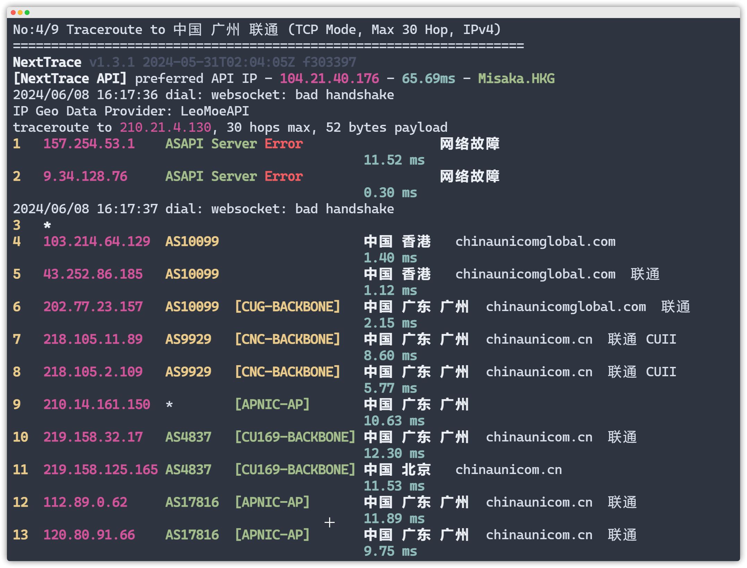Click the Traceroute title line No:4/9
The image size is (747, 568).
[257, 30]
